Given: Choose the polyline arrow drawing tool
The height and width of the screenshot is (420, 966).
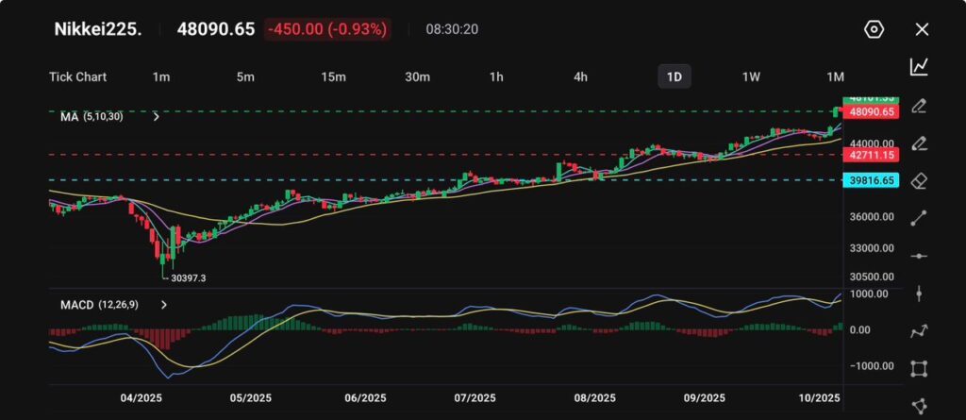Looking at the screenshot, I should point(919,331).
